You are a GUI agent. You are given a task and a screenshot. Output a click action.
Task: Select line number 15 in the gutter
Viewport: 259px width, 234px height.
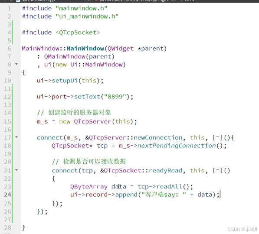click(7, 122)
